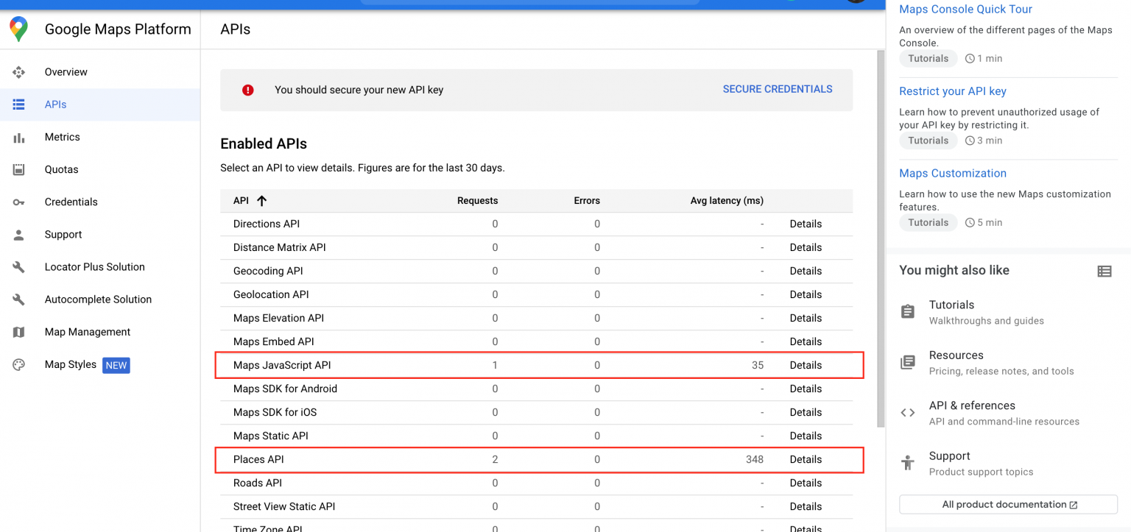Toggle the API column sort arrow
Screen dimensions: 1131x532
(x=259, y=200)
